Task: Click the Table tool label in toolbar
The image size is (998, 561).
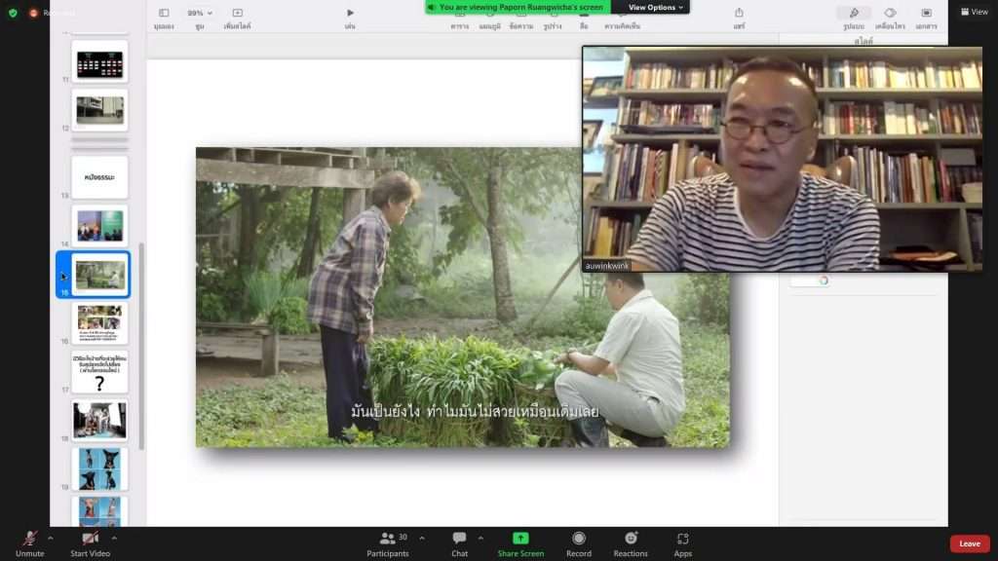Action: tap(460, 26)
